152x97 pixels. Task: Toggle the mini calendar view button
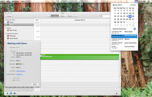(x=11, y=93)
